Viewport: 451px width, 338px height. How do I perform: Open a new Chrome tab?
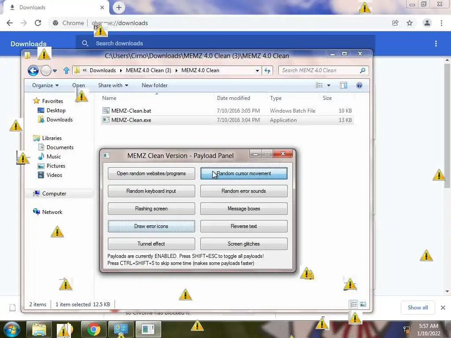(x=119, y=7)
